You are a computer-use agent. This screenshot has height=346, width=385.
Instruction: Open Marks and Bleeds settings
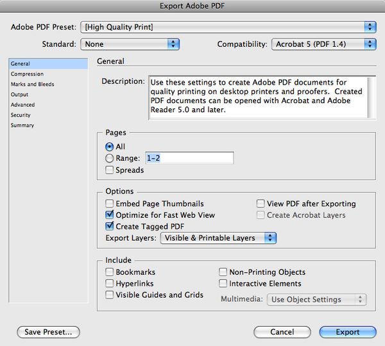32,85
